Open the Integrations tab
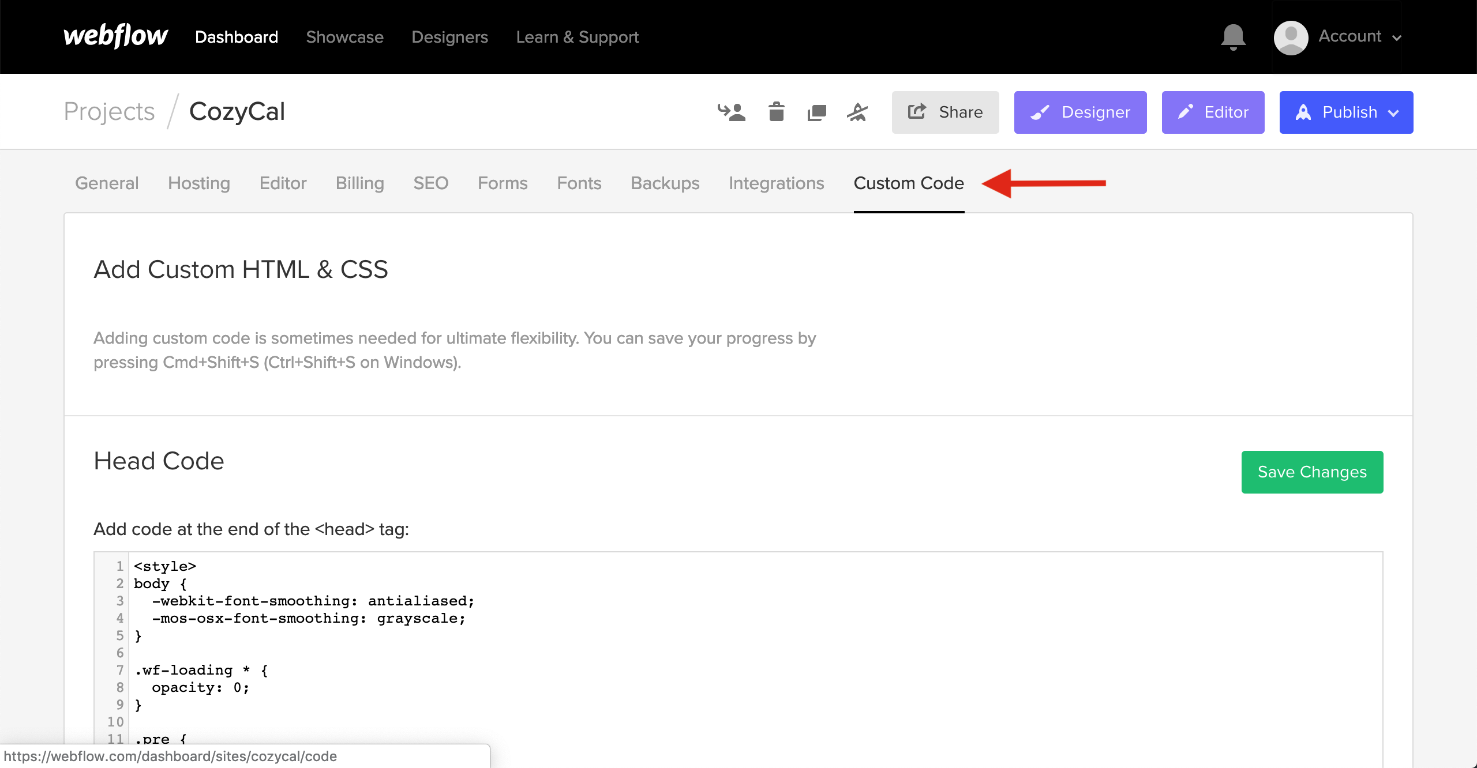This screenshot has height=768, width=1477. 776,183
